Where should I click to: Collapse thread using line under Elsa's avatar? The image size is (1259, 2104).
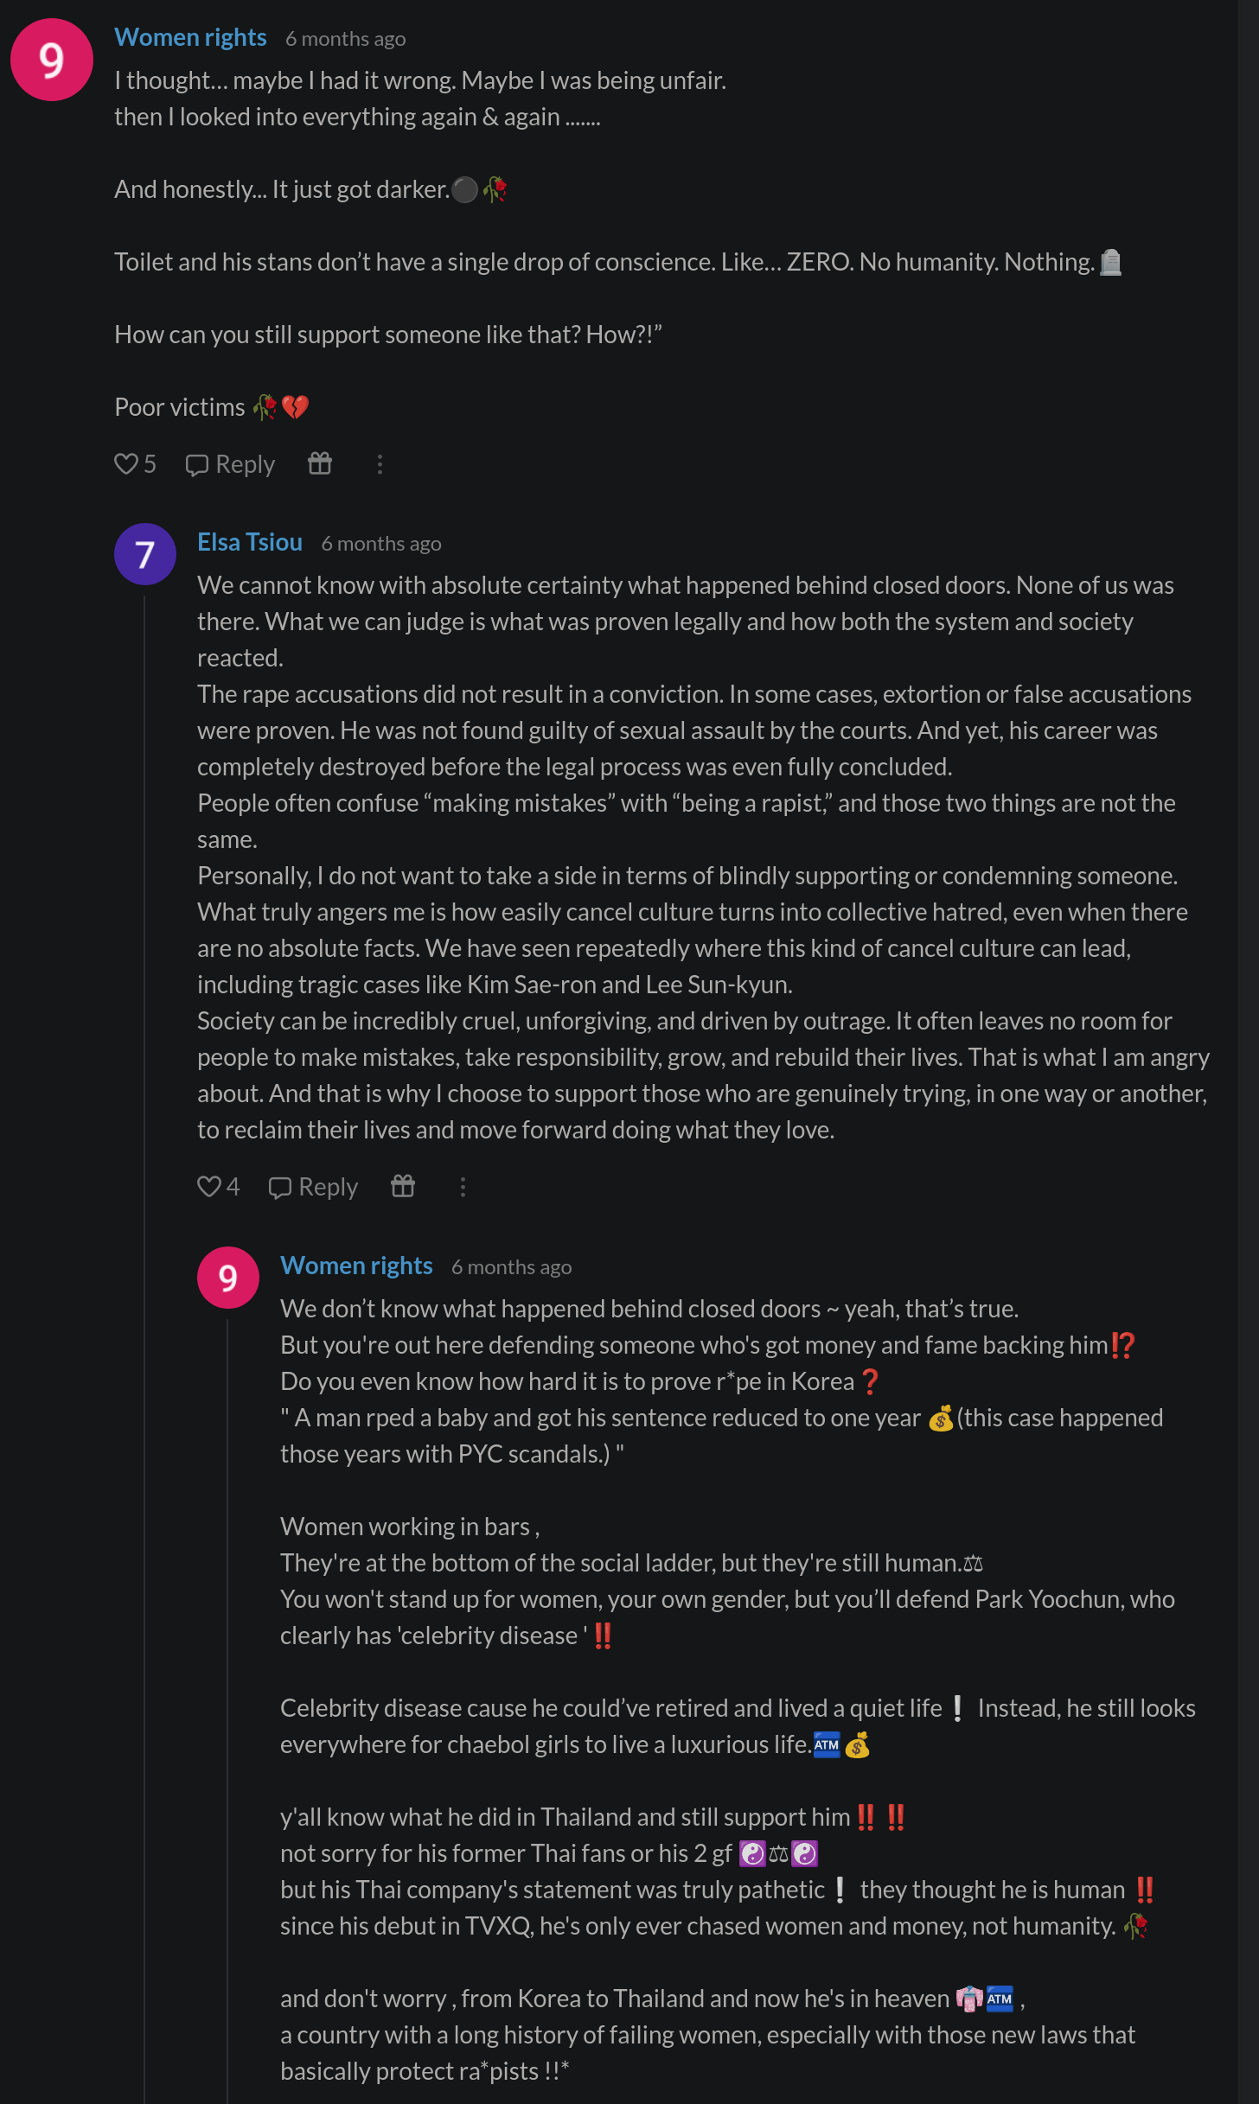point(144,1348)
